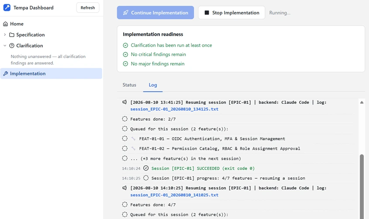Switch to the Status tab

(x=129, y=85)
